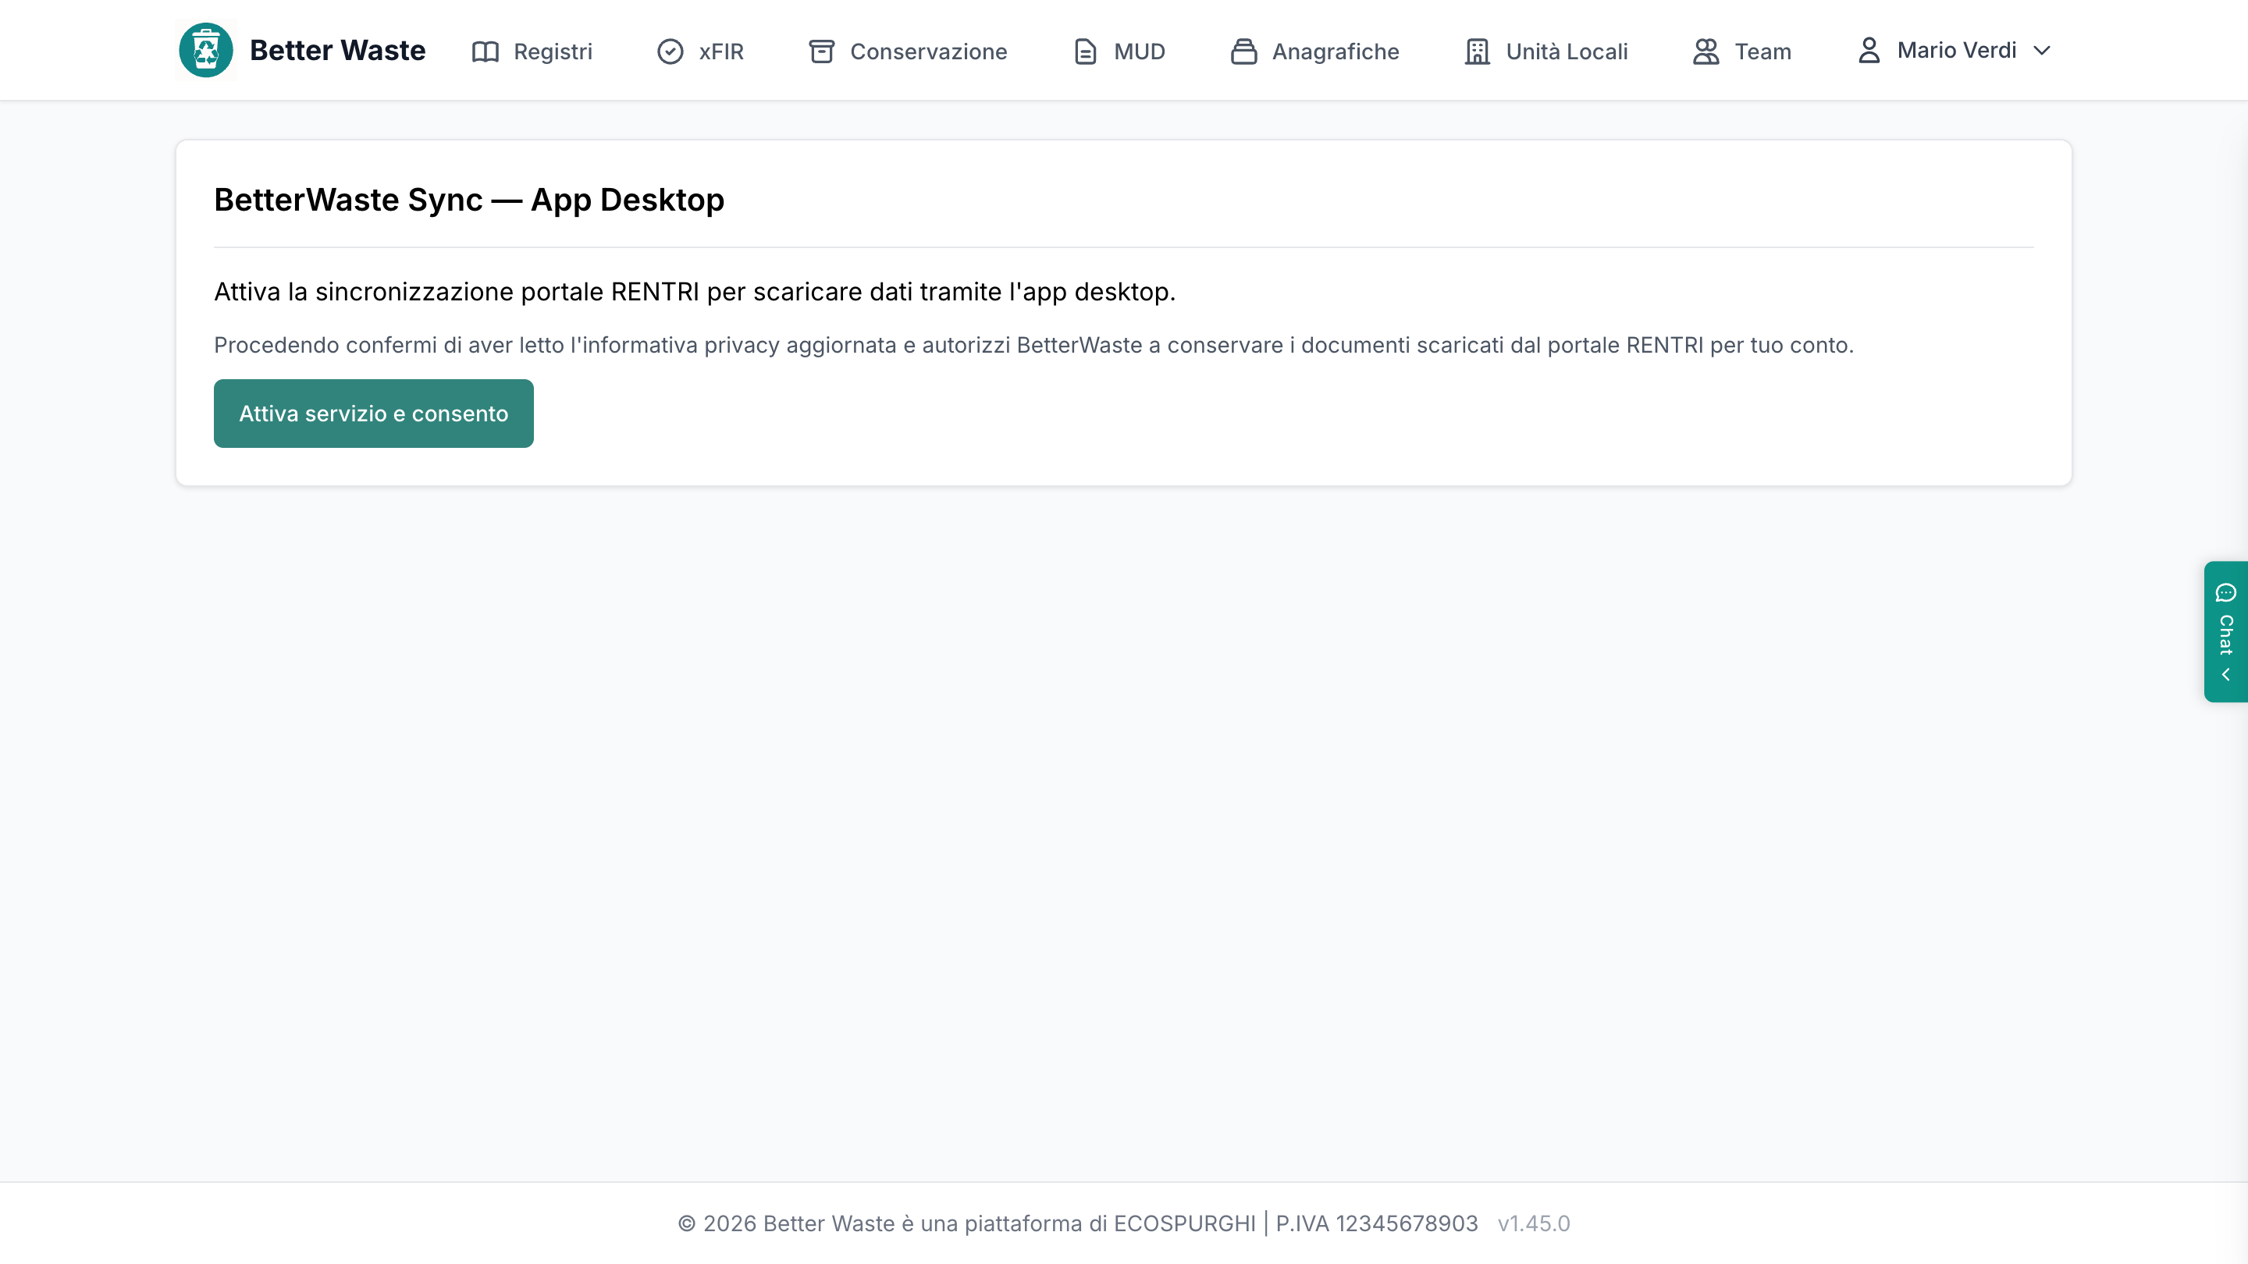Click Attiva servizio e consenso button
The width and height of the screenshot is (2248, 1264).
click(374, 414)
